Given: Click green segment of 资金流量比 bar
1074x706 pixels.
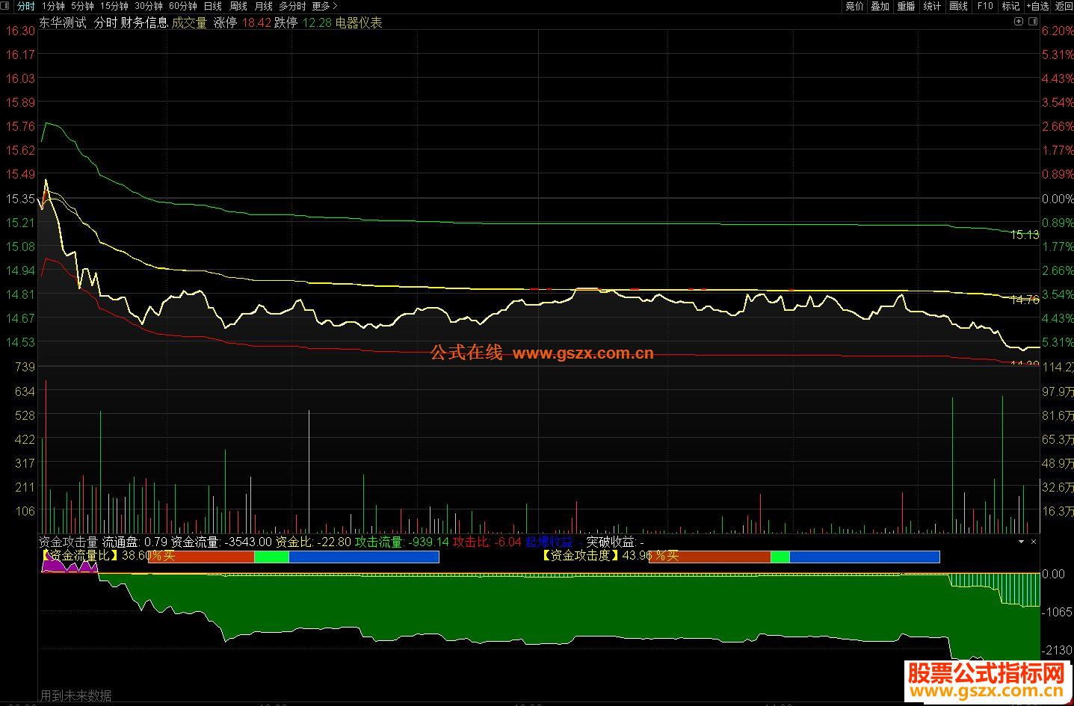Looking at the screenshot, I should pos(271,557).
